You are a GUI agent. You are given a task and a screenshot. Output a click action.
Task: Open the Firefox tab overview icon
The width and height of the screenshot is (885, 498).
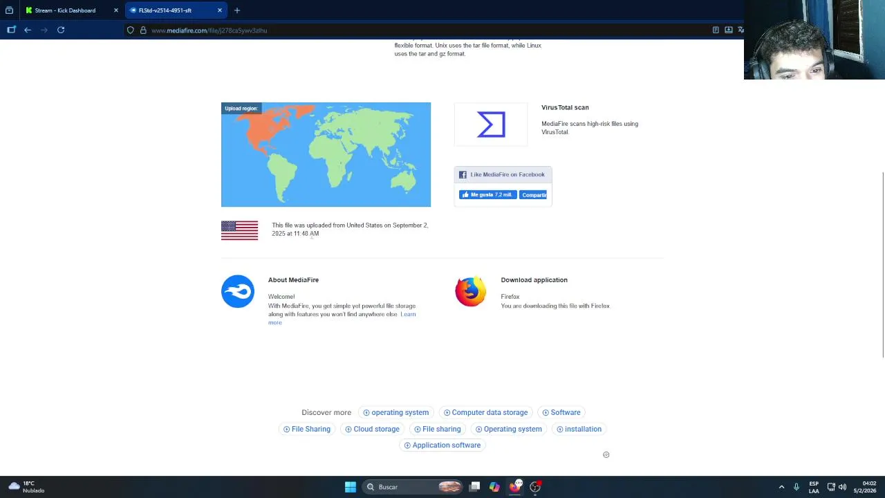coord(9,10)
